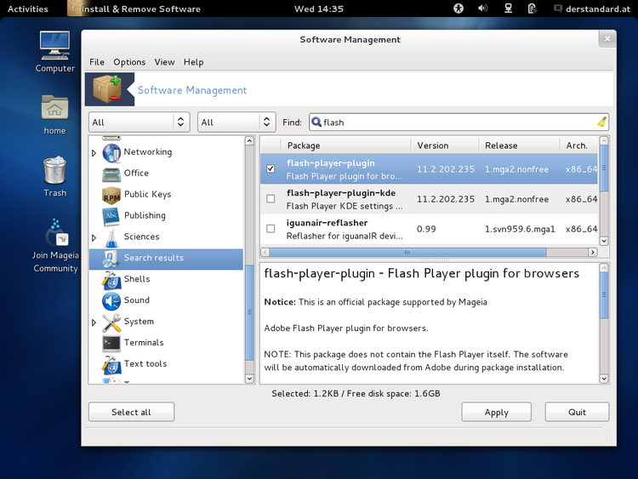The image size is (638, 479).
Task: Open the Trash desktop icon
Action: tap(54, 171)
